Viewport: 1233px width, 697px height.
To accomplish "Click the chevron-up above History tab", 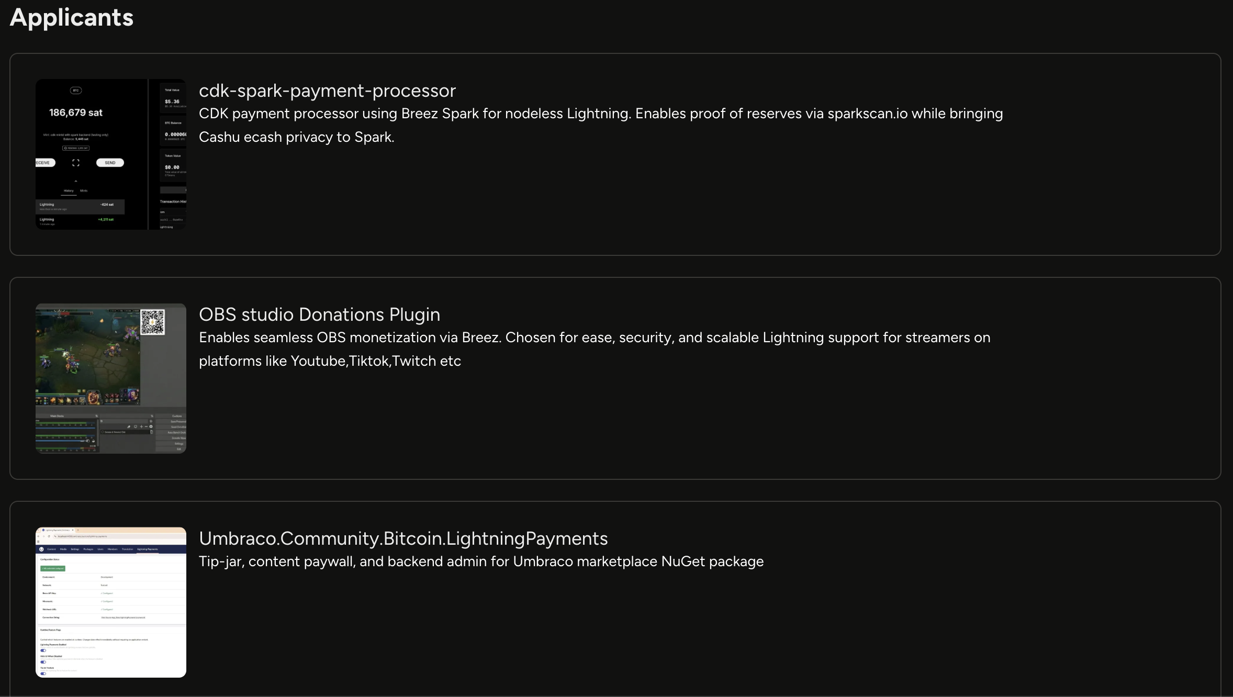I will coord(76,182).
